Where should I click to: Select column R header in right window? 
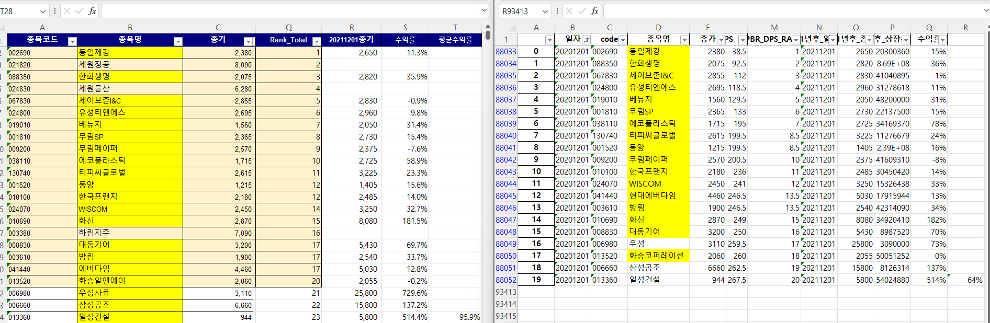[965, 28]
